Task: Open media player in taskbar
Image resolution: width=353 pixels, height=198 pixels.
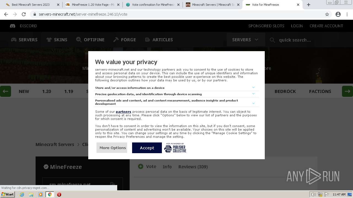Action: click(x=41, y=194)
